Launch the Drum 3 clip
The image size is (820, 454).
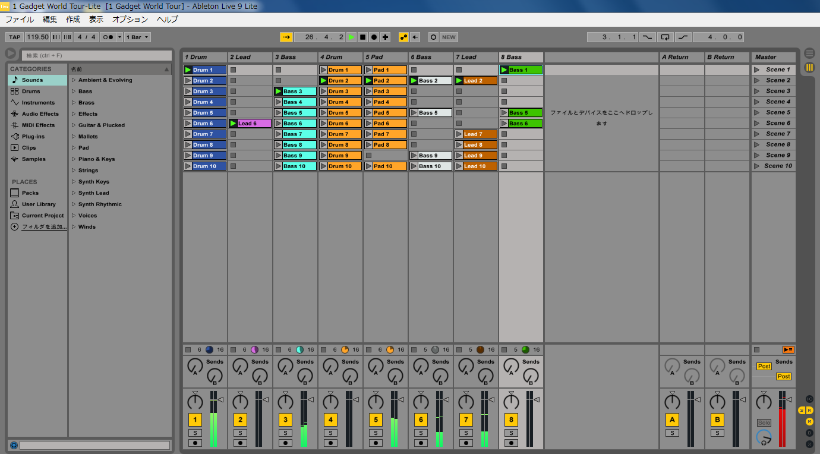click(188, 92)
